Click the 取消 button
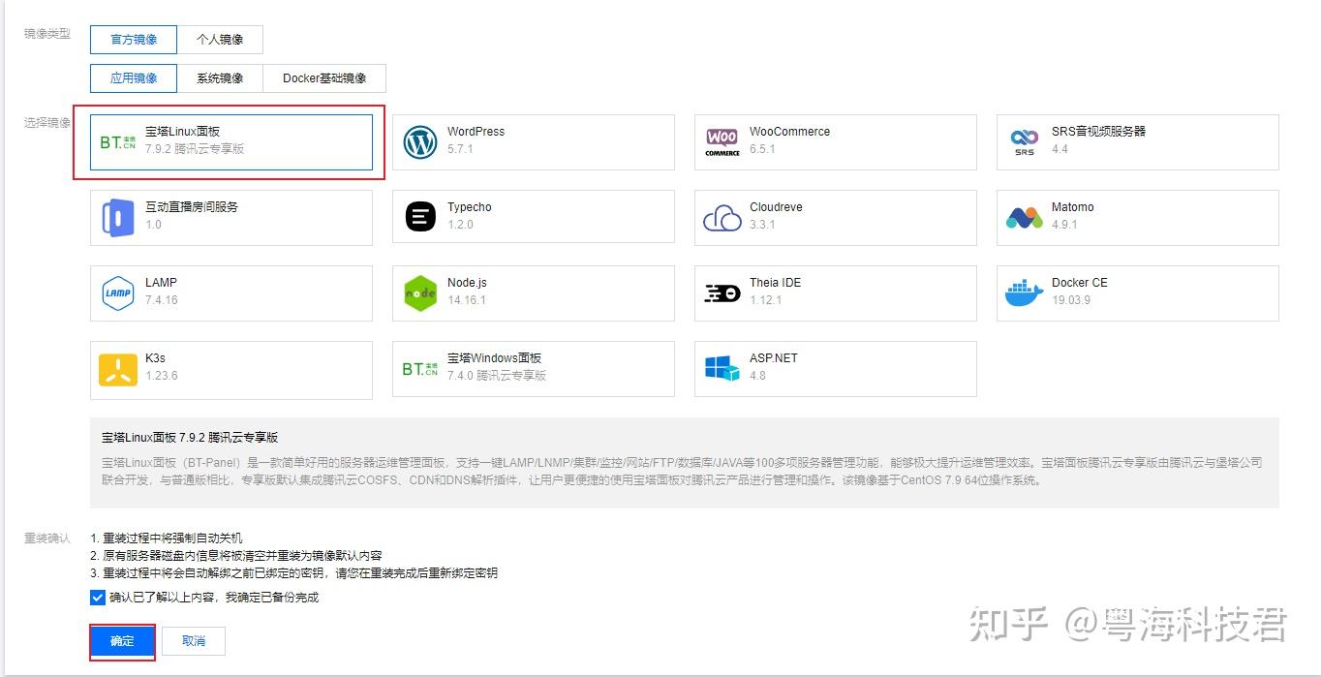 coord(194,641)
